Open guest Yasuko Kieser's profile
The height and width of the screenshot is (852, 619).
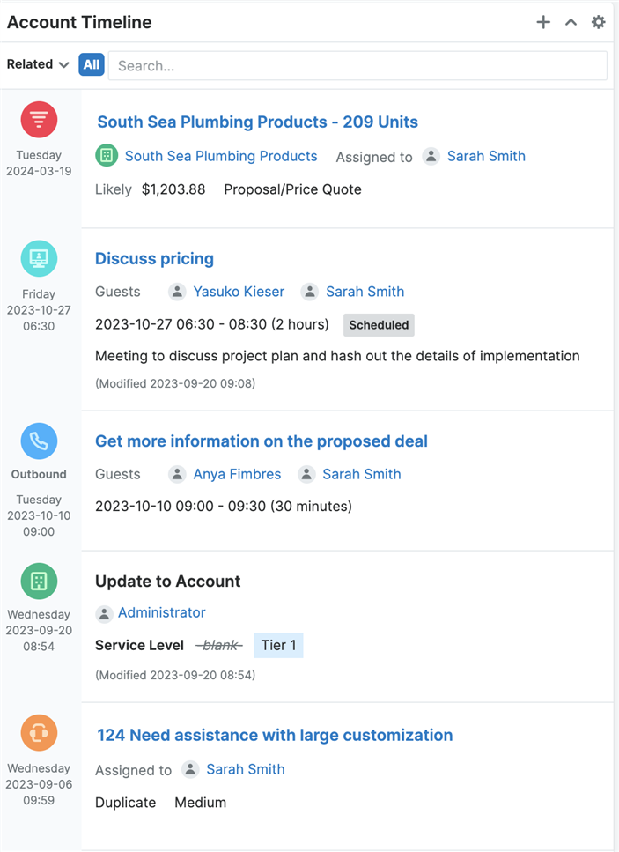pos(239,292)
